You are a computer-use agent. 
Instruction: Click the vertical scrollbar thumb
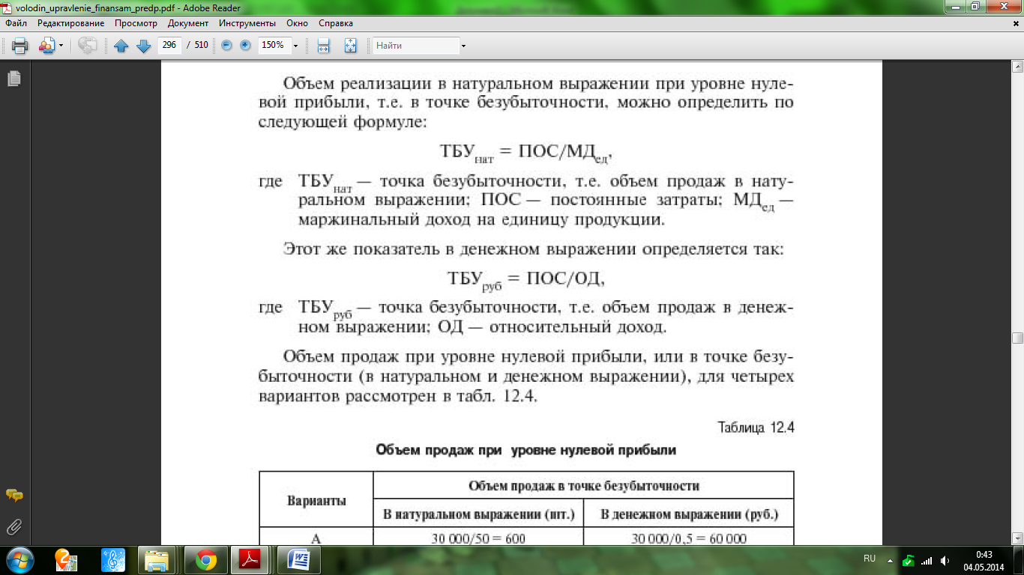(1017, 338)
